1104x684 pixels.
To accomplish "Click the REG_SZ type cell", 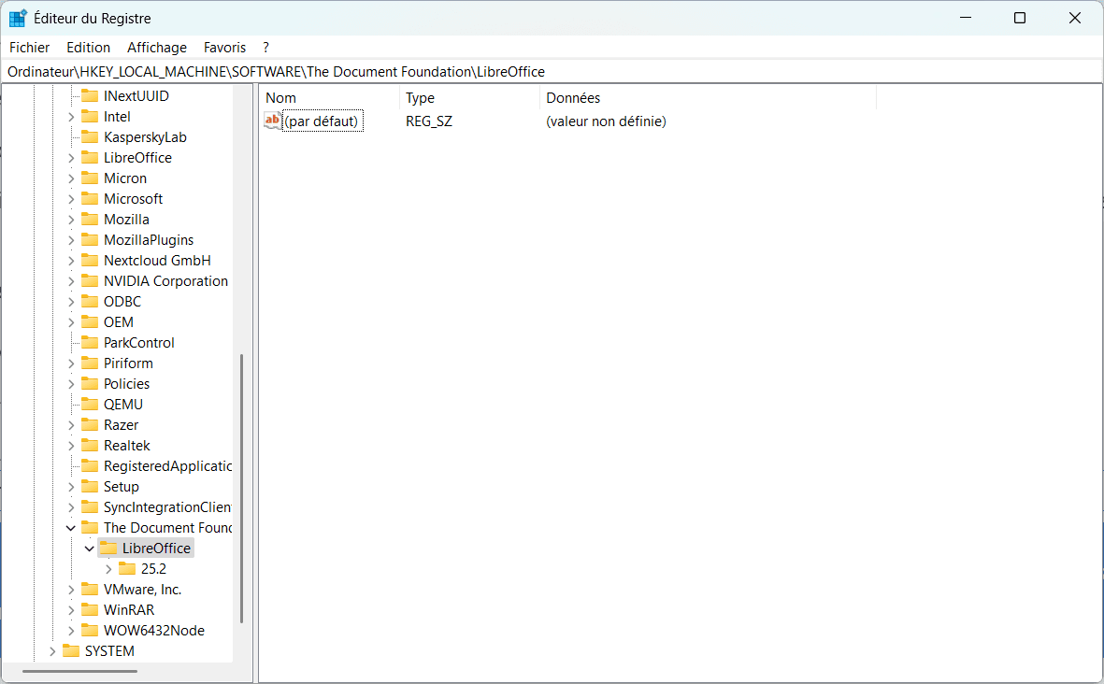I will tap(429, 121).
